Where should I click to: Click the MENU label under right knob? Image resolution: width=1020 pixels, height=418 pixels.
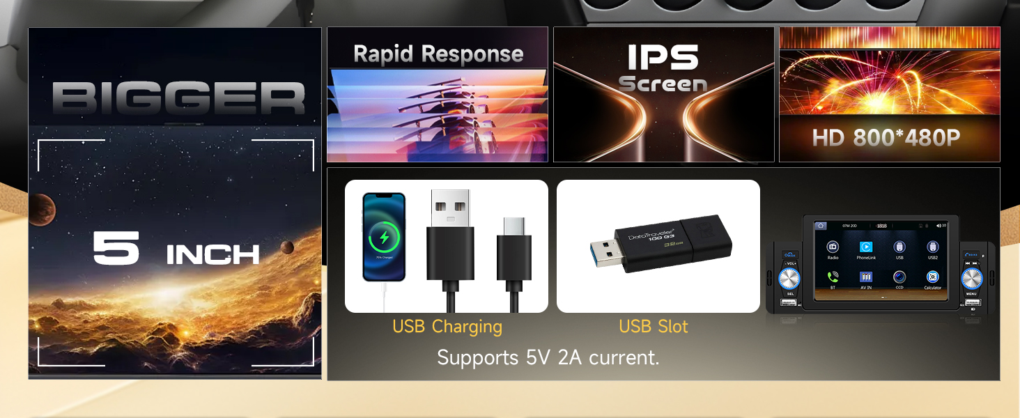pyautogui.click(x=971, y=294)
